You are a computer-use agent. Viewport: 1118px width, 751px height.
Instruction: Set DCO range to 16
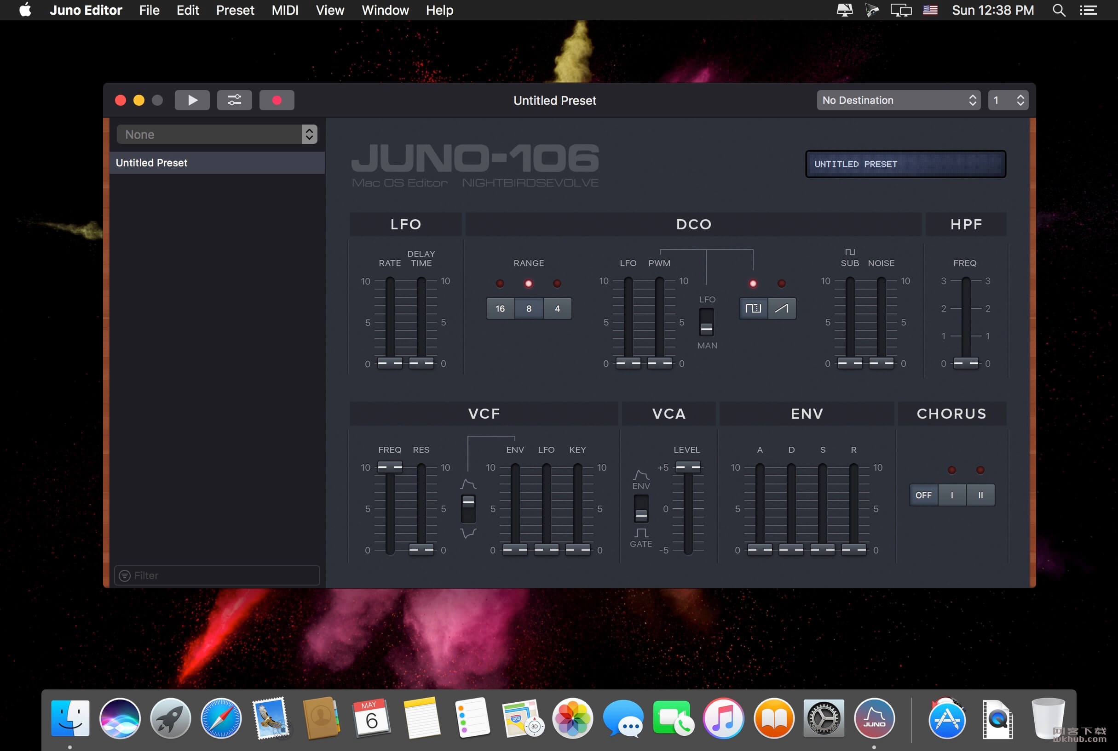point(500,308)
